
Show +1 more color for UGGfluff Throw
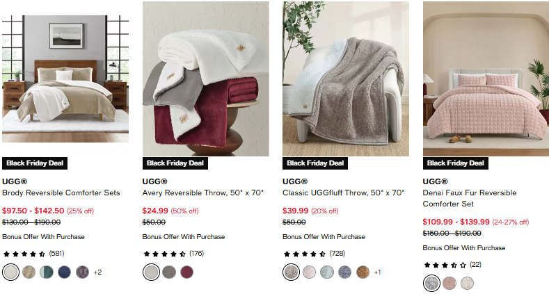click(x=377, y=272)
